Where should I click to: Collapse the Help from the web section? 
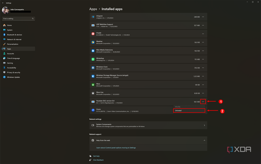[x=204, y=140]
